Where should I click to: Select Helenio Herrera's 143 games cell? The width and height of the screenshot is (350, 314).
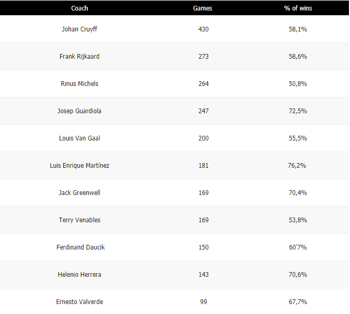coord(204,275)
